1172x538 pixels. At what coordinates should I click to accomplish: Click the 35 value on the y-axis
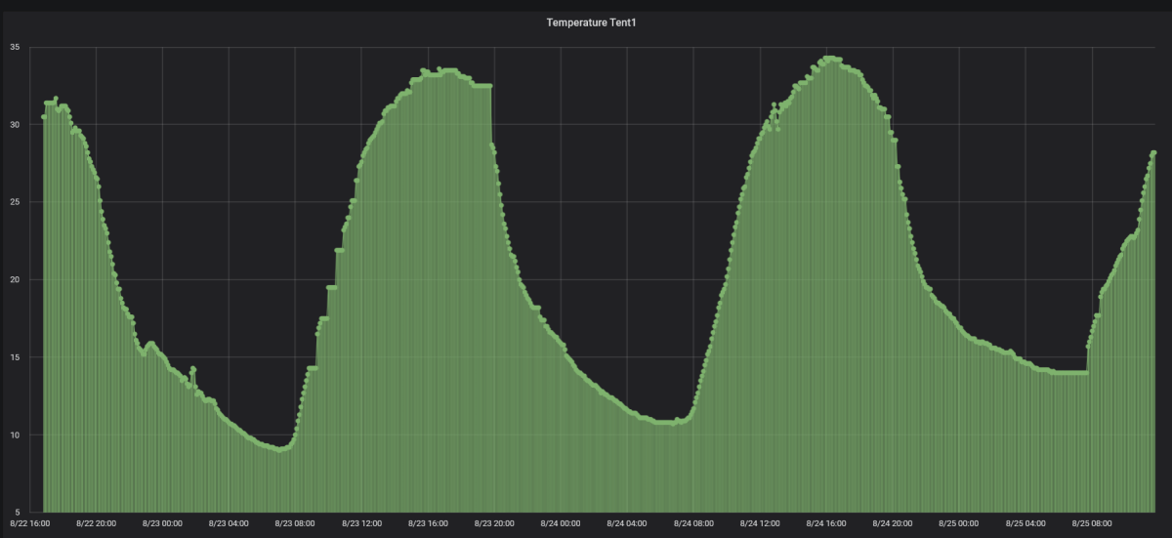click(15, 47)
